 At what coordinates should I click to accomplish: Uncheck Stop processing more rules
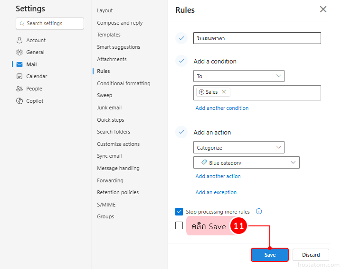179,211
